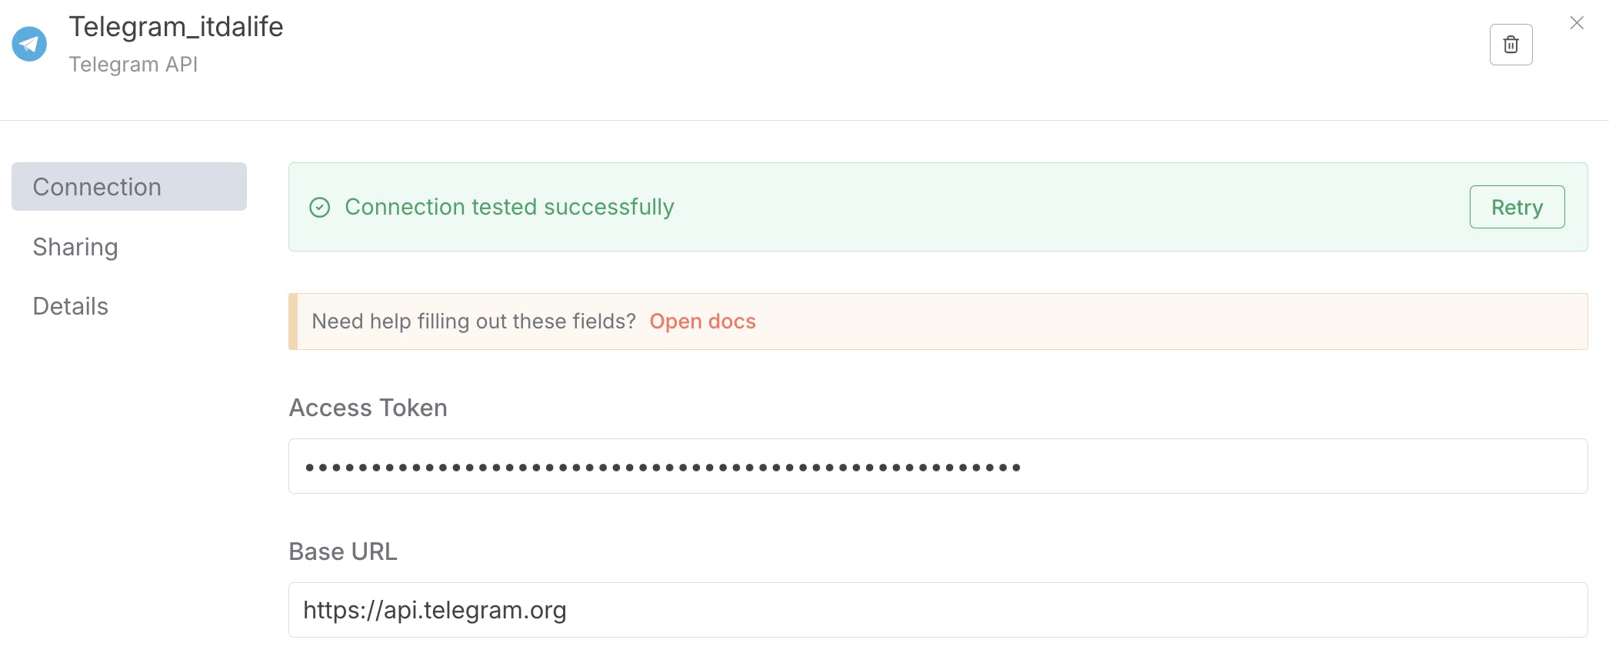1609x663 pixels.
Task: Click the 'Connection tested successfully' message
Action: 509,207
